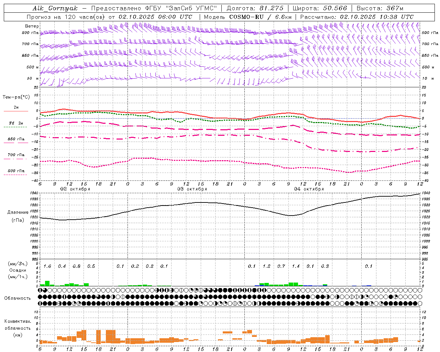Viewport: 440px width, 352px height.
Task: Click the station name Alk_Gornyak
Action: pyautogui.click(x=55, y=8)
